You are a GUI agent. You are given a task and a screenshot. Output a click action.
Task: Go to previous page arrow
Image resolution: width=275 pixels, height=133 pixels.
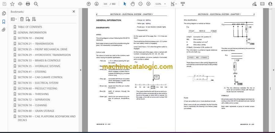[89, 4]
